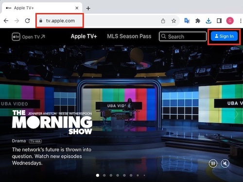Bookmark this page with star icon
The image size is (243, 182).
click(174, 21)
